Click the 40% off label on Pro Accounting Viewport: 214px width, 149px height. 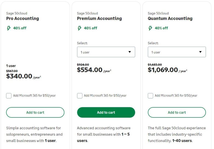coord(20,28)
